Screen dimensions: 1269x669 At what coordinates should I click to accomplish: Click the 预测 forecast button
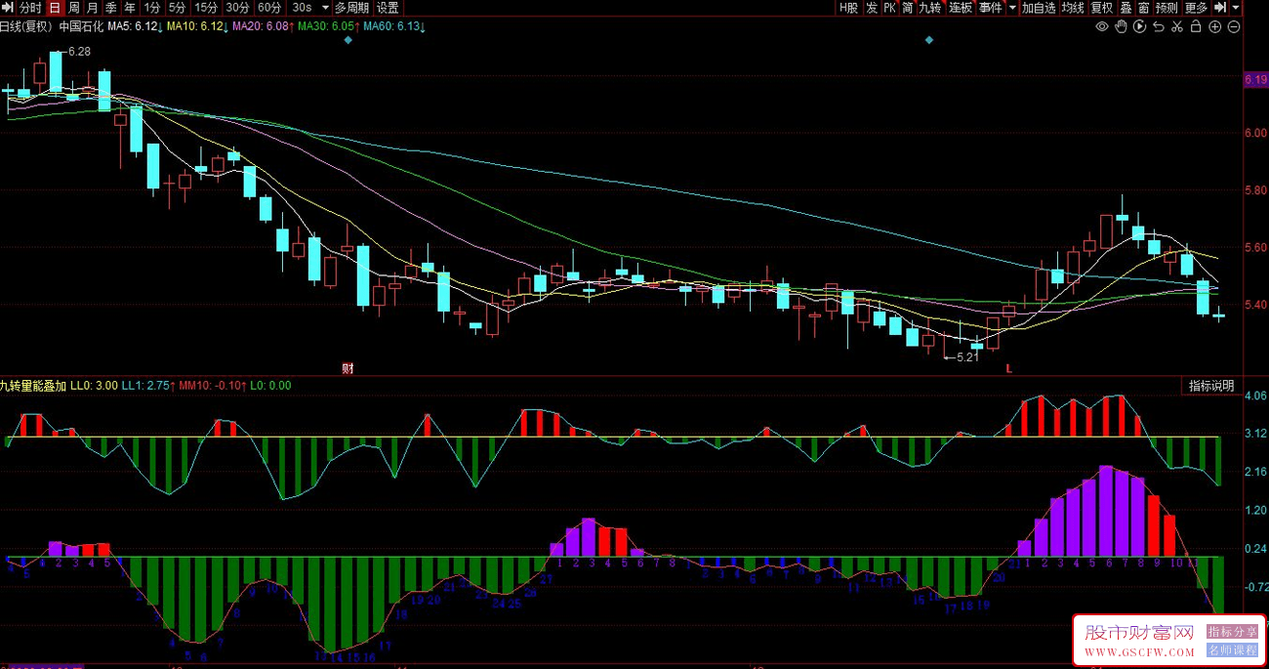pyautogui.click(x=1167, y=7)
